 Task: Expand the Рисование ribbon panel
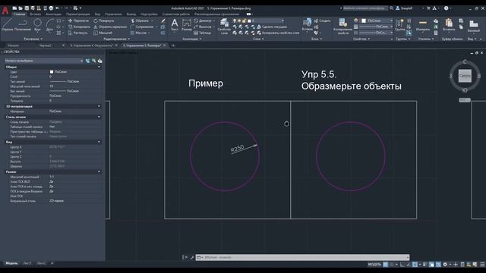pyautogui.click(x=33, y=39)
